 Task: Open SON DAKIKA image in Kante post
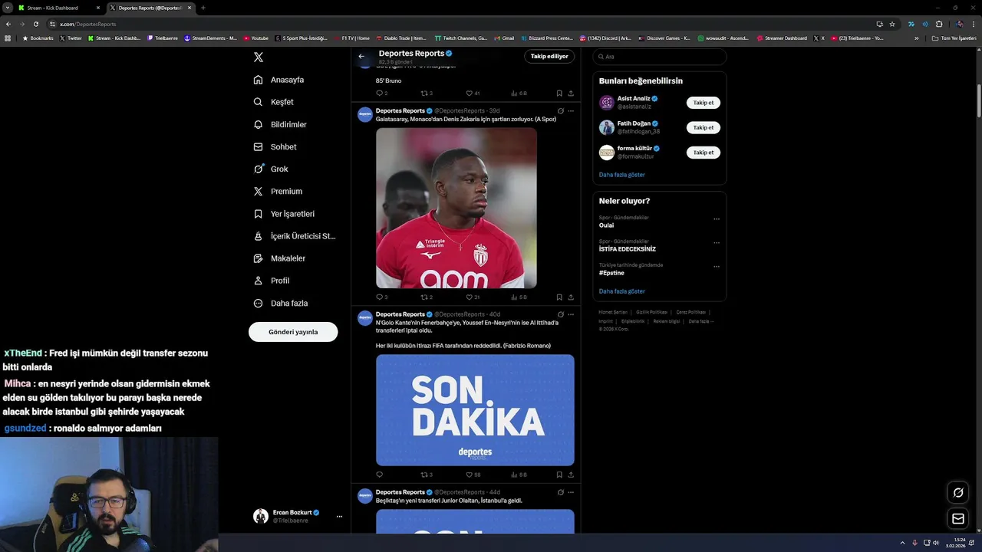tap(475, 410)
